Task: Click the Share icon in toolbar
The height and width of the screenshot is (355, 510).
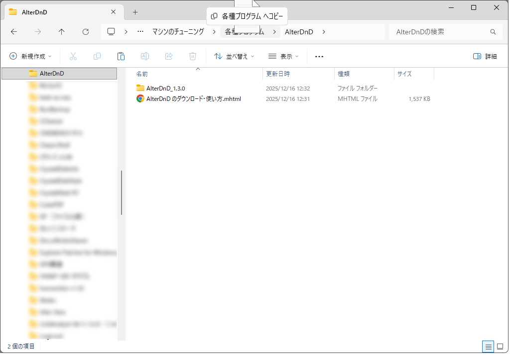Action: click(x=169, y=56)
